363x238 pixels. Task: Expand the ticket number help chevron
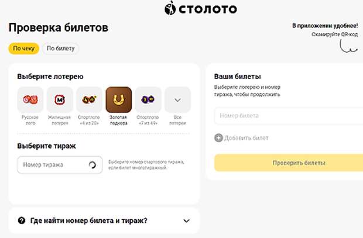187,220
